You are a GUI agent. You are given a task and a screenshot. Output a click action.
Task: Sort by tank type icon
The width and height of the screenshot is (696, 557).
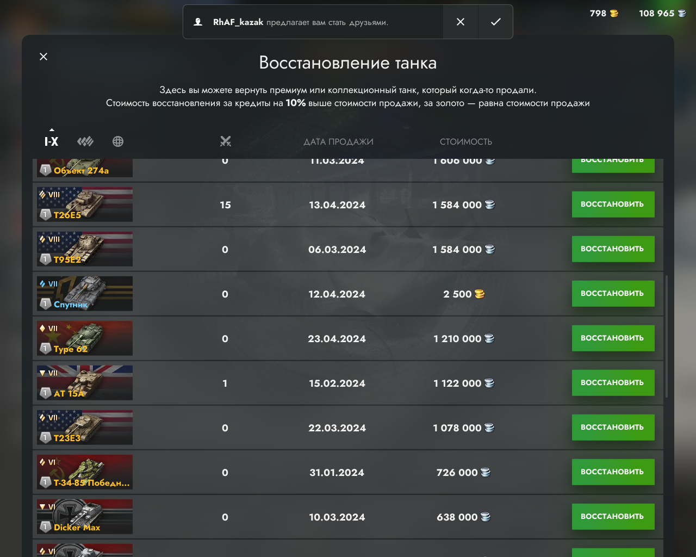[x=85, y=141]
